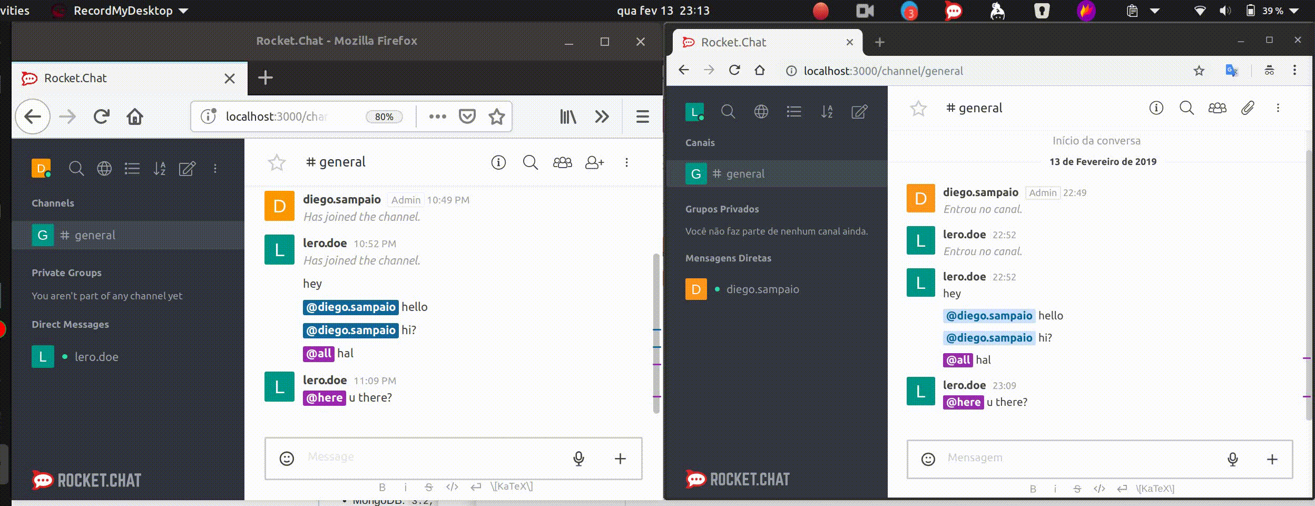Click the microphone icon in Chrome message box

(x=1232, y=459)
